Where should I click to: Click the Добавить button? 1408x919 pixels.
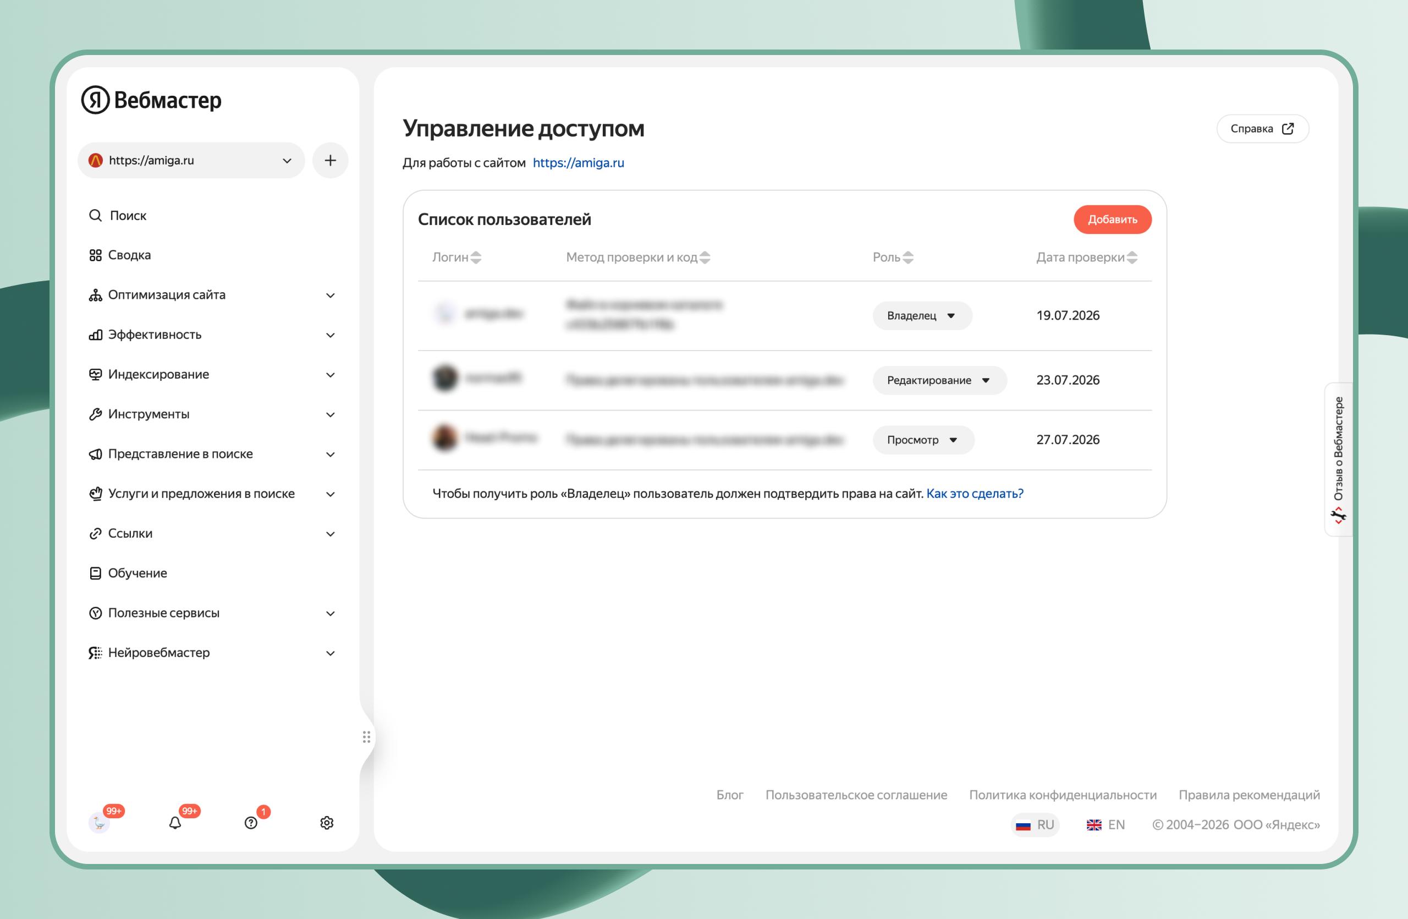(1112, 220)
